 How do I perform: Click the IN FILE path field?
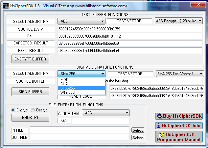pyautogui.click(x=80, y=130)
